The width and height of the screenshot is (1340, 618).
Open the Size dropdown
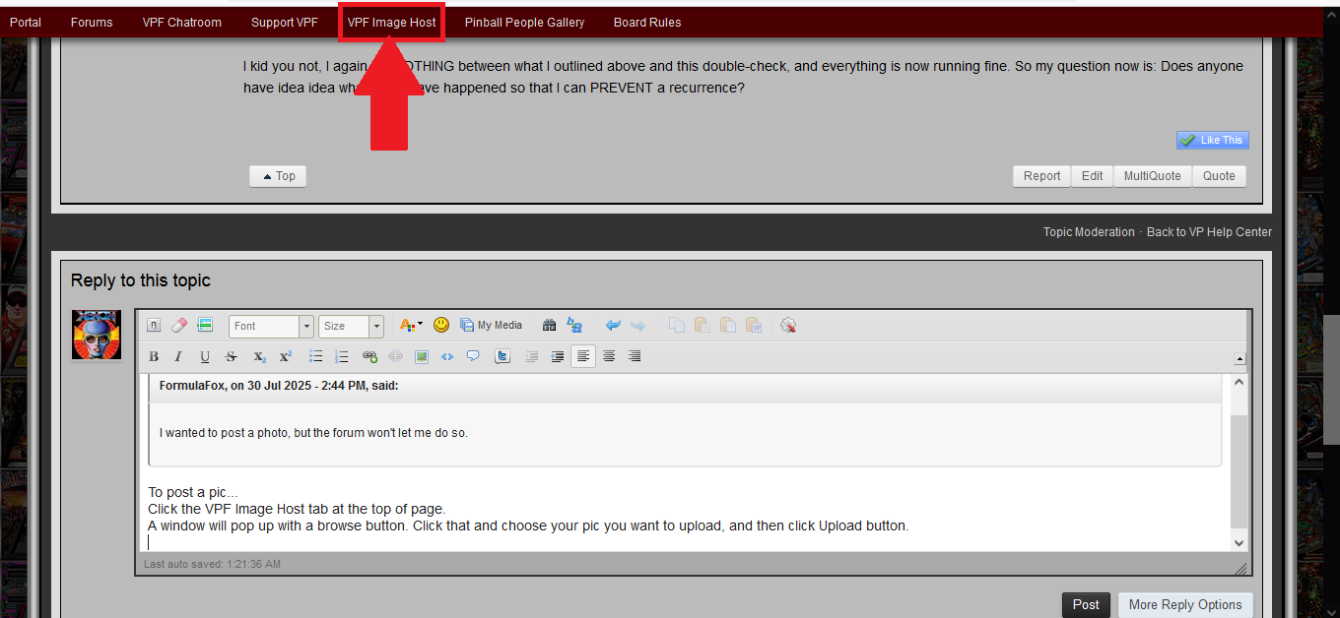coord(351,326)
